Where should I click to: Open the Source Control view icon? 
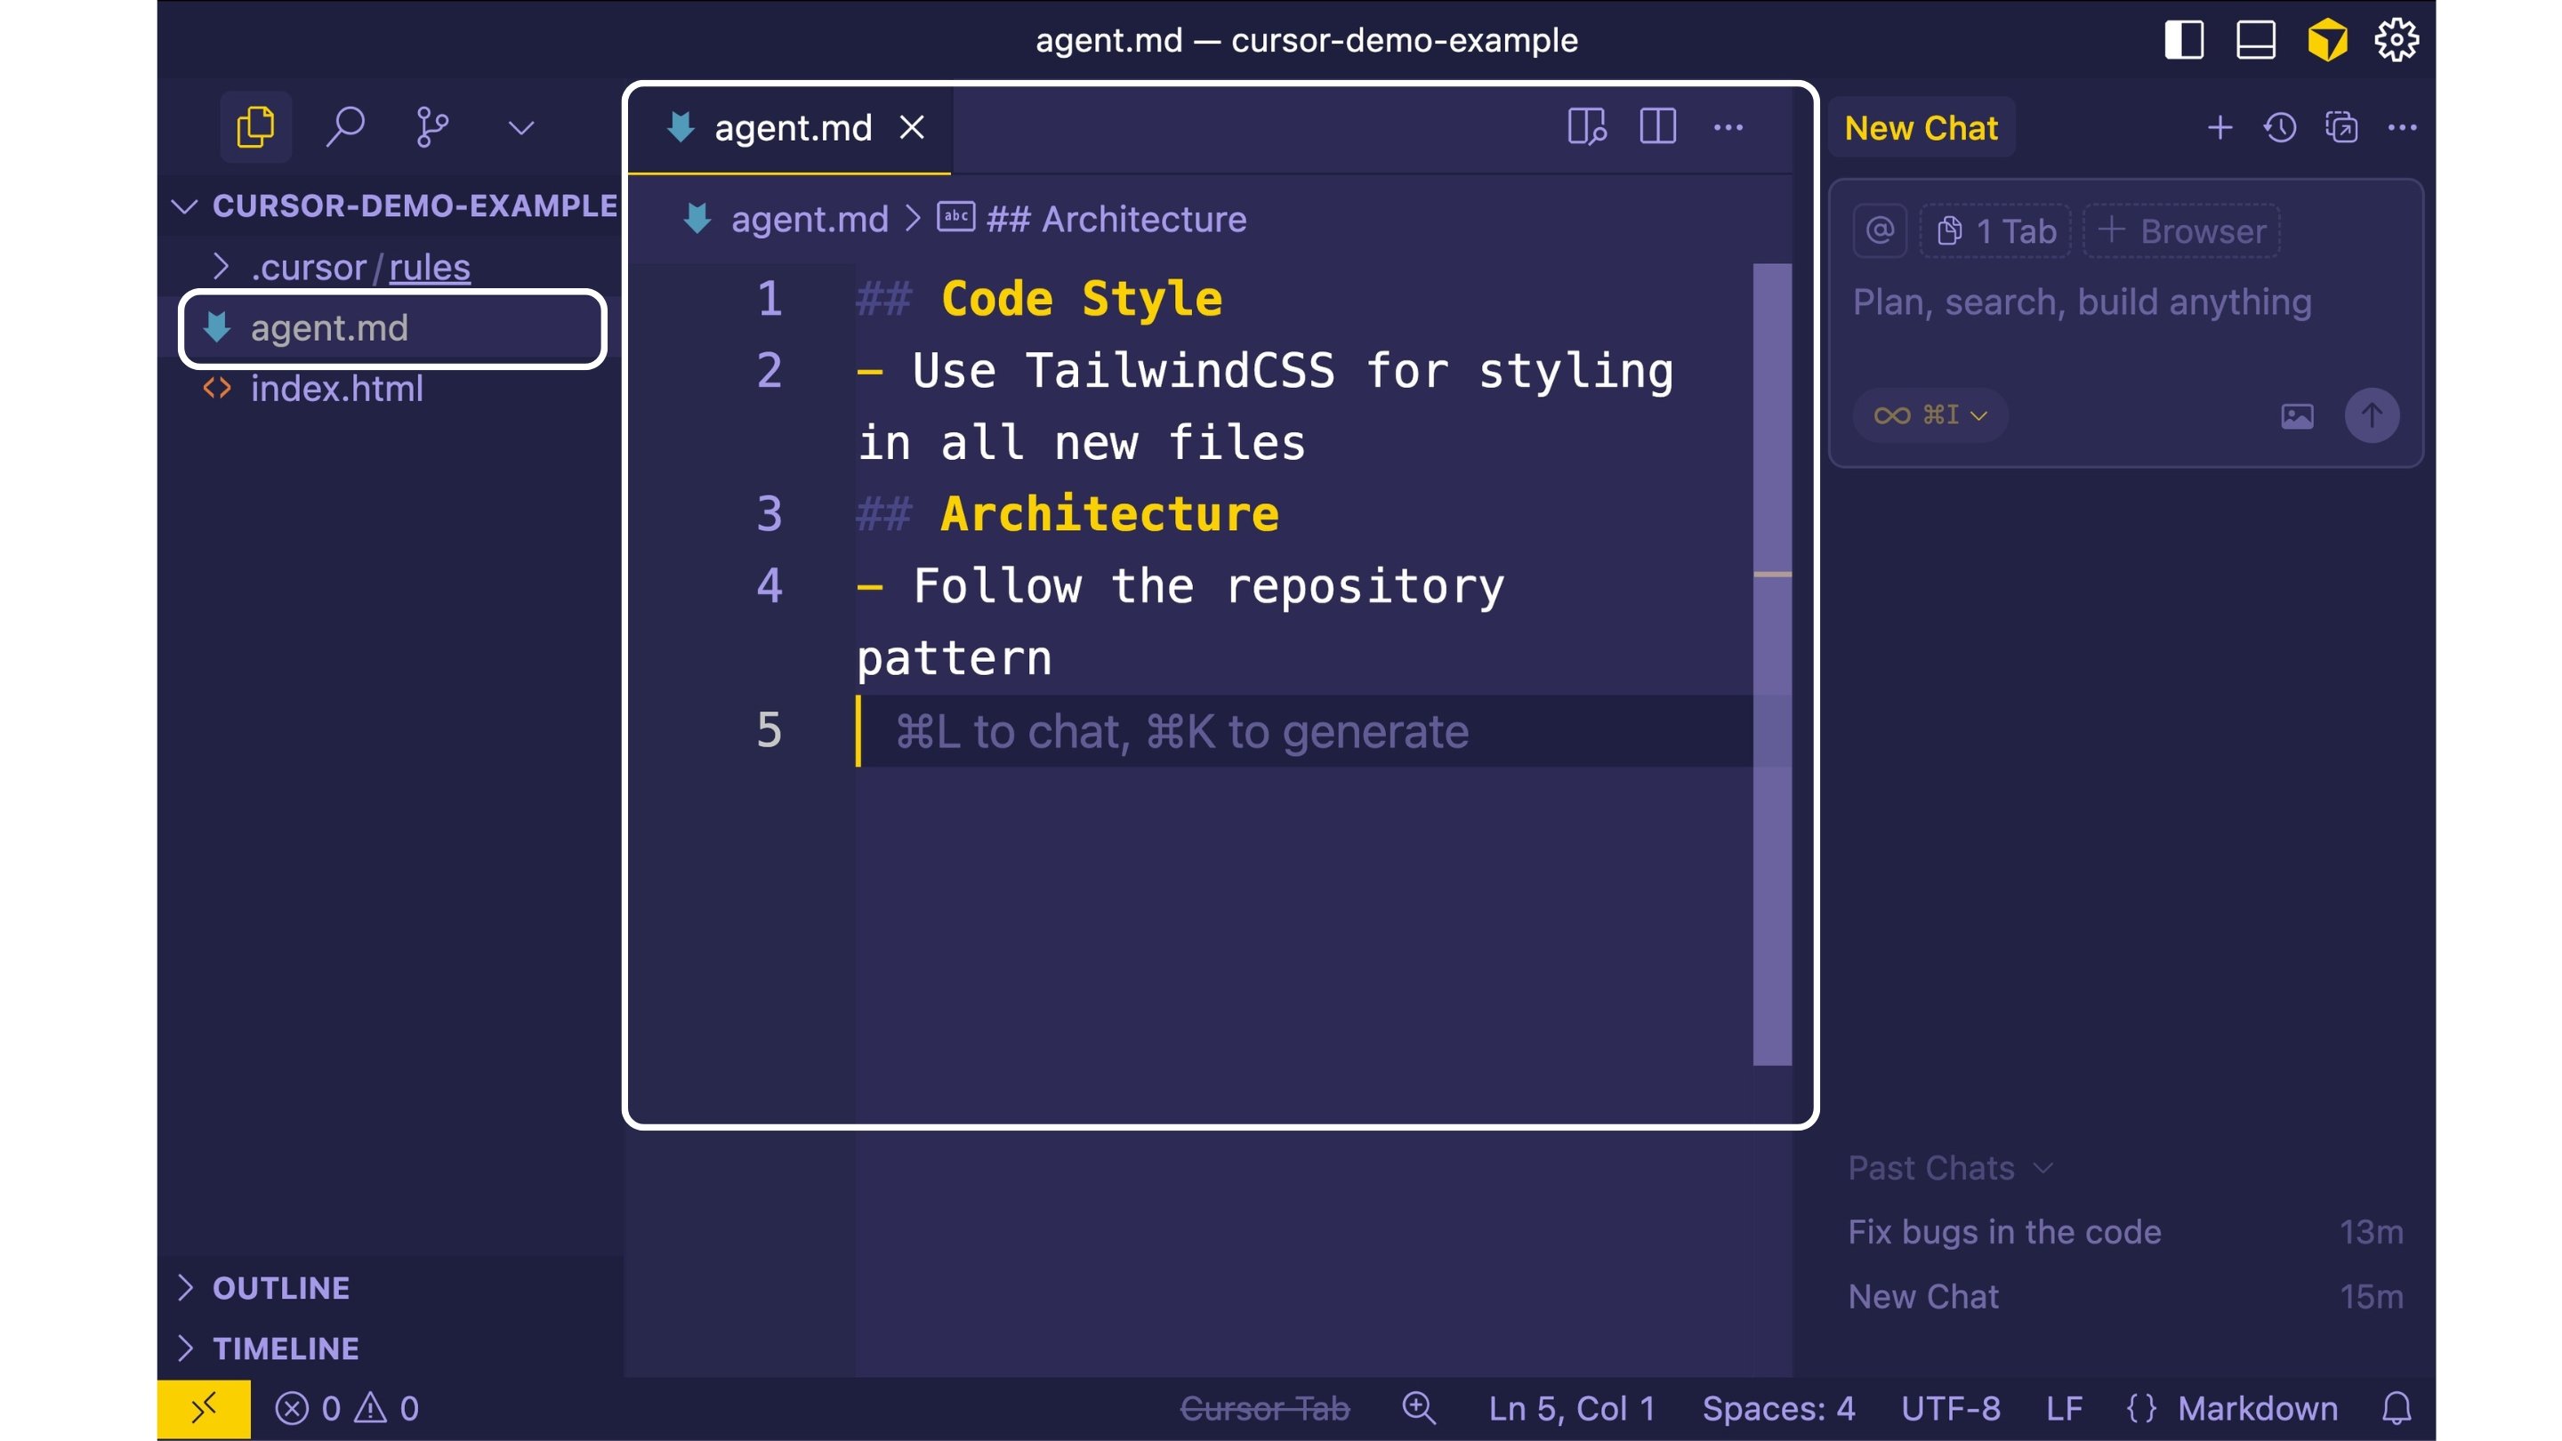pyautogui.click(x=431, y=127)
